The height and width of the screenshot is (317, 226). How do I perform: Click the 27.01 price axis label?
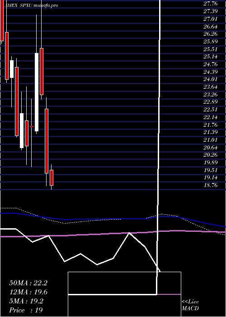click(x=211, y=19)
